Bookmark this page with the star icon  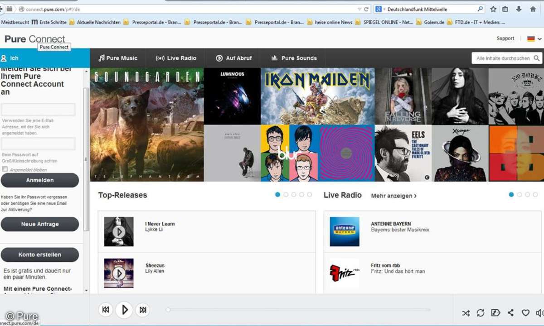(493, 9)
